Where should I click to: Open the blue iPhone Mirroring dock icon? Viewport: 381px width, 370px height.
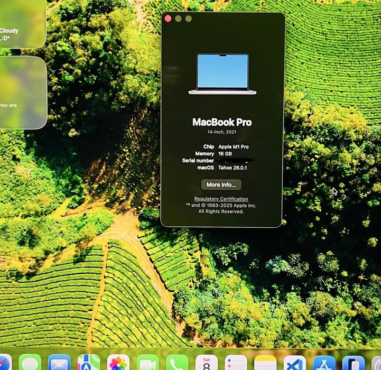[354, 363]
